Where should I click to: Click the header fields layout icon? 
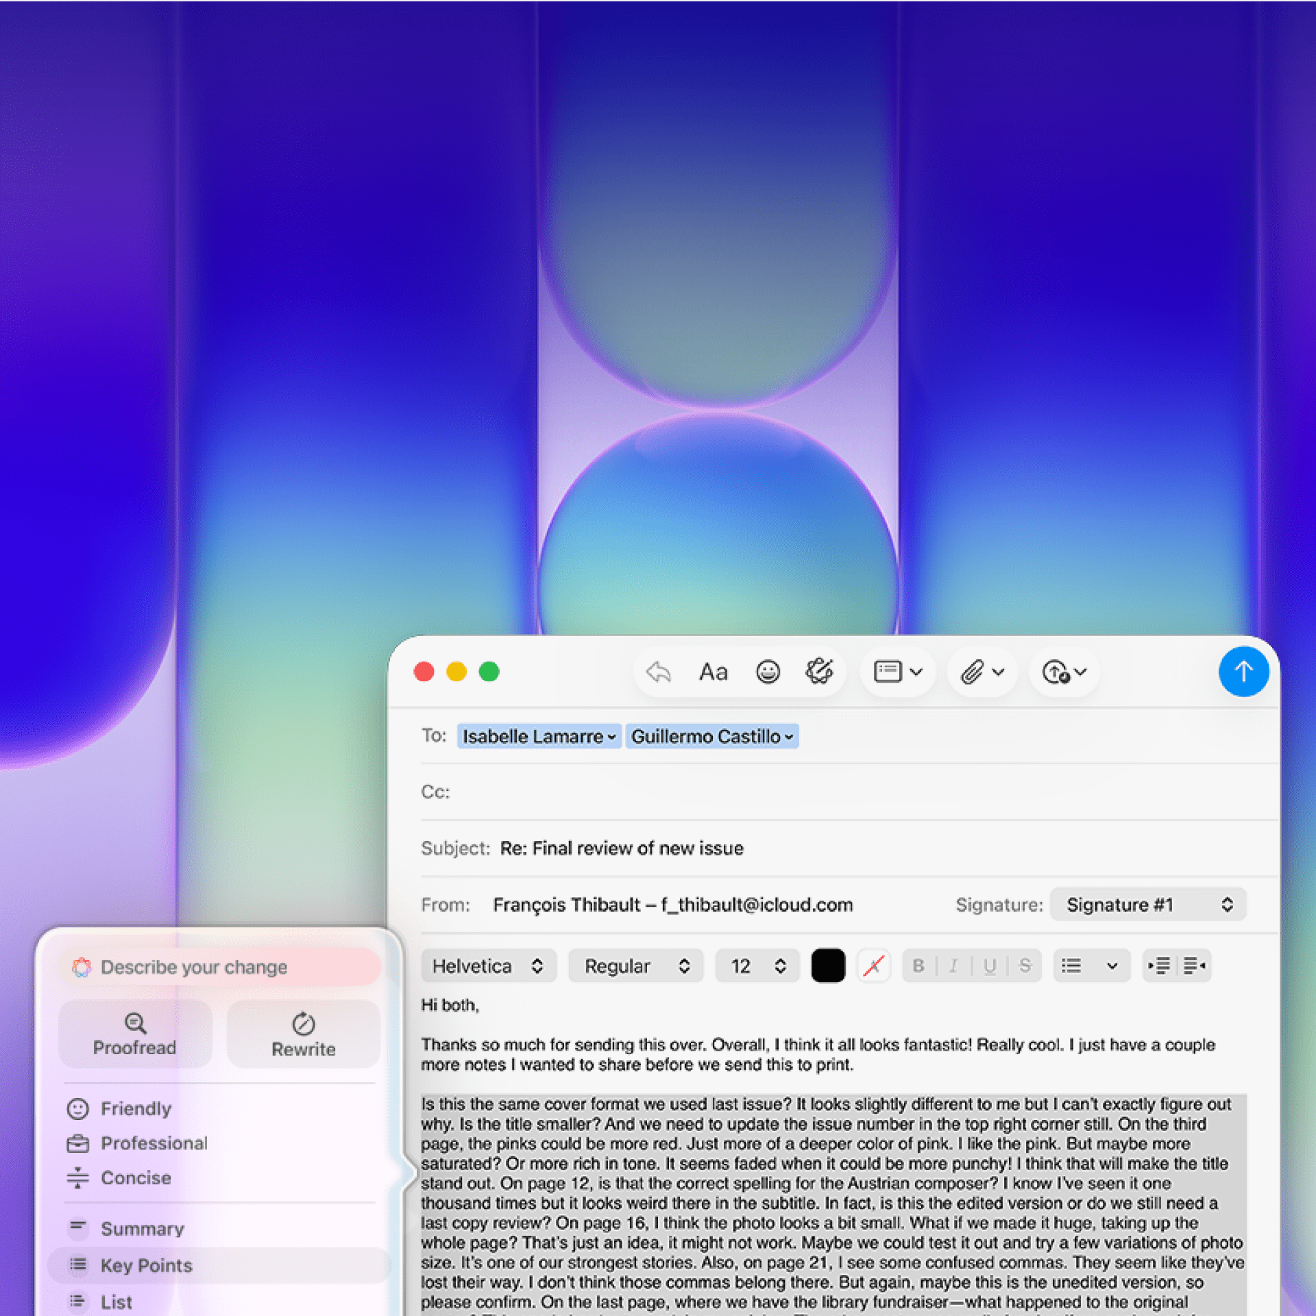pyautogui.click(x=889, y=672)
